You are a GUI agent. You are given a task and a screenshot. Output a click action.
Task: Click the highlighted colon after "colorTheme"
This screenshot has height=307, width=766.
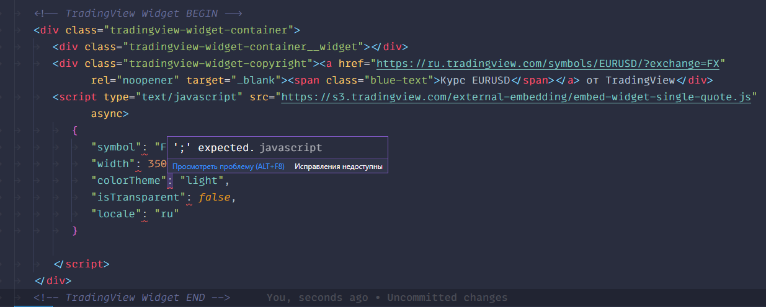pos(170,180)
